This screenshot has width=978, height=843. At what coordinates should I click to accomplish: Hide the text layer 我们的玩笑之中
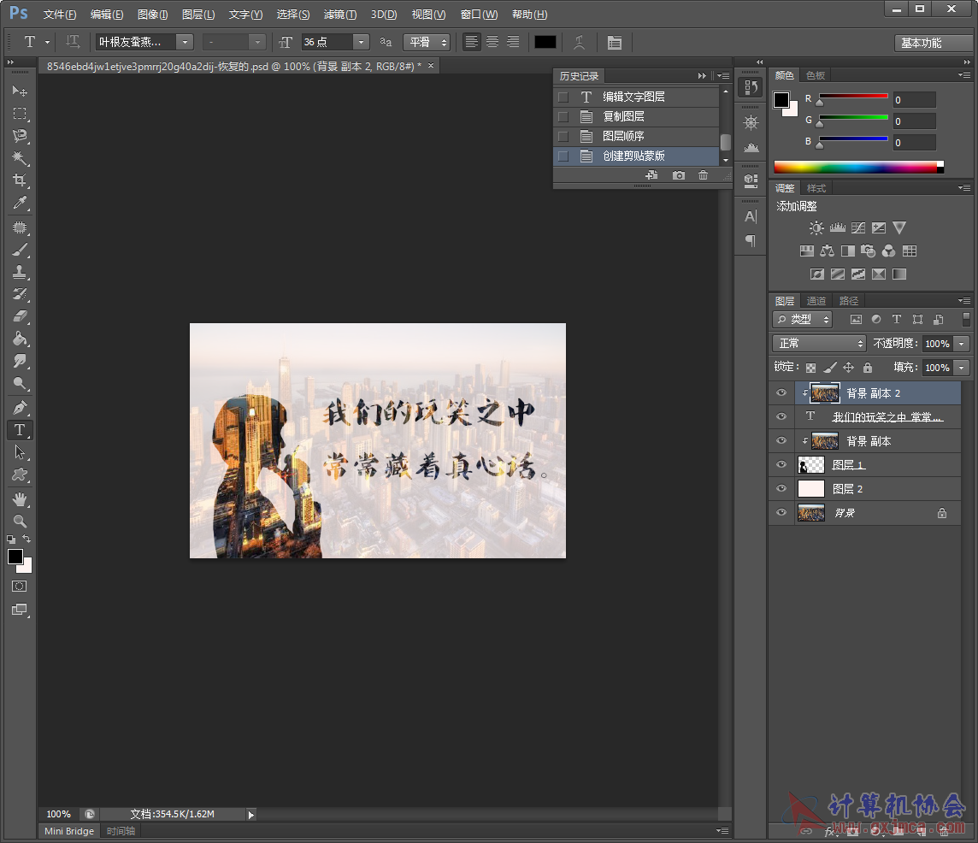click(x=781, y=416)
